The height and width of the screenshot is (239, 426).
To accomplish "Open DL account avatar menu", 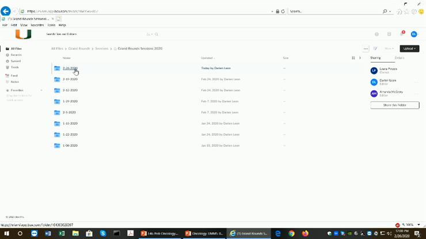I will (x=414, y=34).
